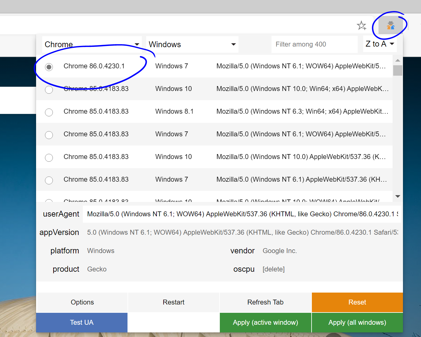The width and height of the screenshot is (421, 337).
Task: Click the Win64; x64 Windows NT 6.3 user-agent string
Action: [302, 112]
